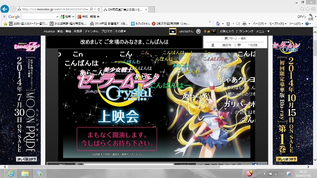The height and width of the screenshot is (178, 317).
Task: Click the round coin icon beside username
Action: point(199,31)
